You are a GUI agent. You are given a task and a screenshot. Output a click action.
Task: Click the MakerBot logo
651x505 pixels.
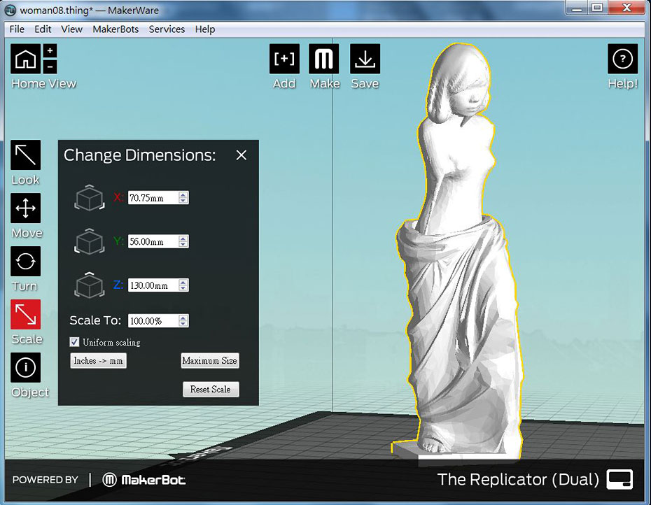click(143, 480)
